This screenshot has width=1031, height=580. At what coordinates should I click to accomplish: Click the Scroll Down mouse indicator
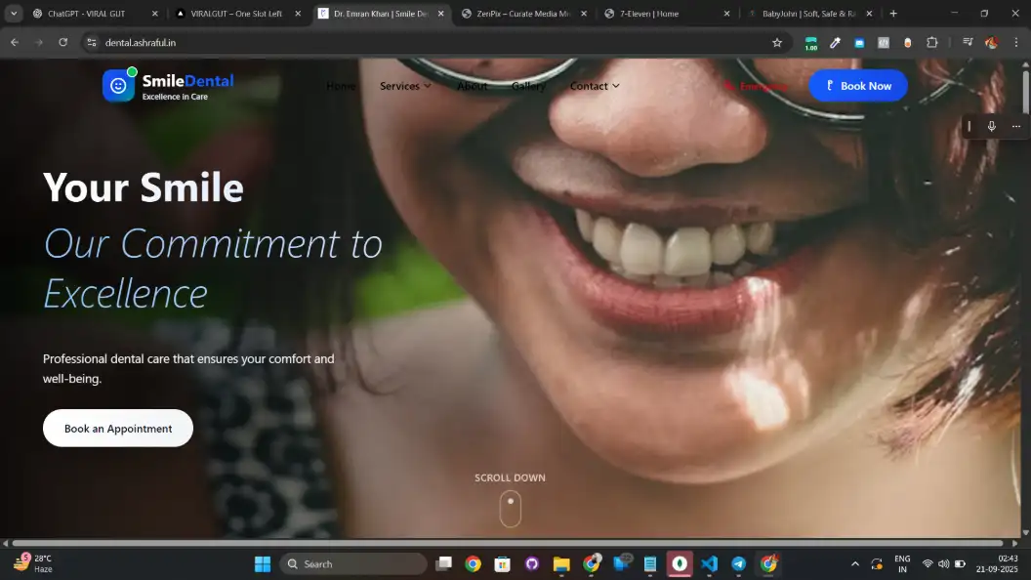click(511, 509)
